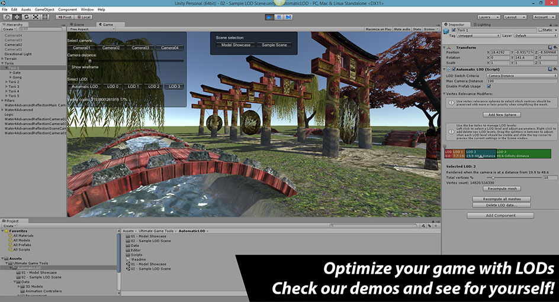
Task: Click Recompute all meshes button
Action: point(502,199)
